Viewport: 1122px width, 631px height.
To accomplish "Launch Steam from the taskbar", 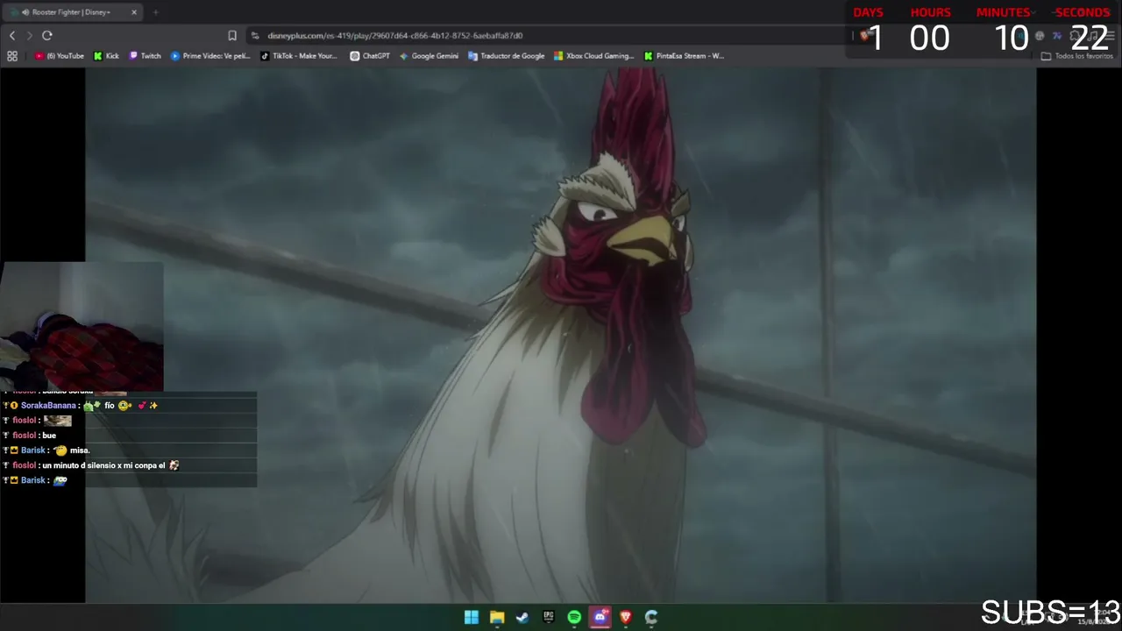I will click(522, 617).
